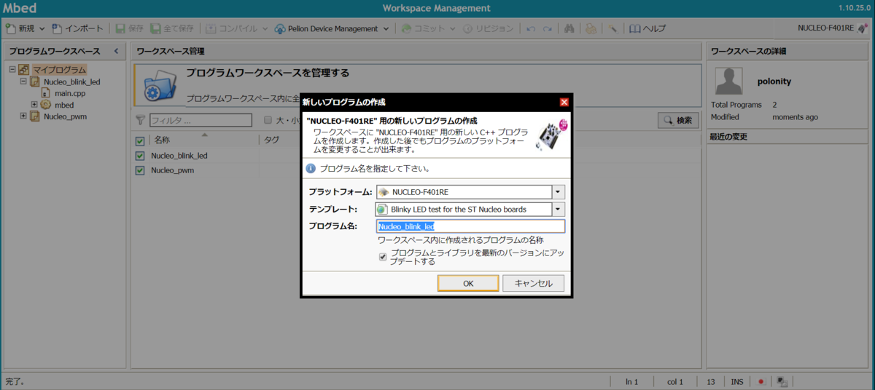The height and width of the screenshot is (390, 875).
Task: Click Nucleo_pwm row in the program list
Action: click(x=417, y=170)
